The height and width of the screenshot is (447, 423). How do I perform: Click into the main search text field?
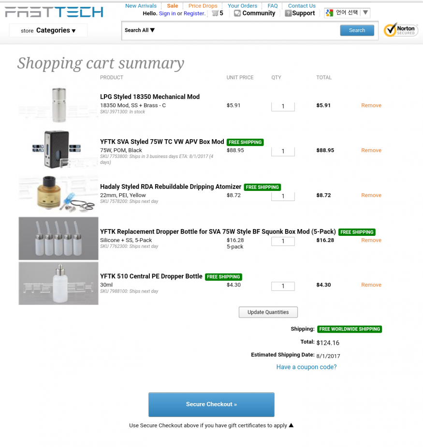click(247, 30)
